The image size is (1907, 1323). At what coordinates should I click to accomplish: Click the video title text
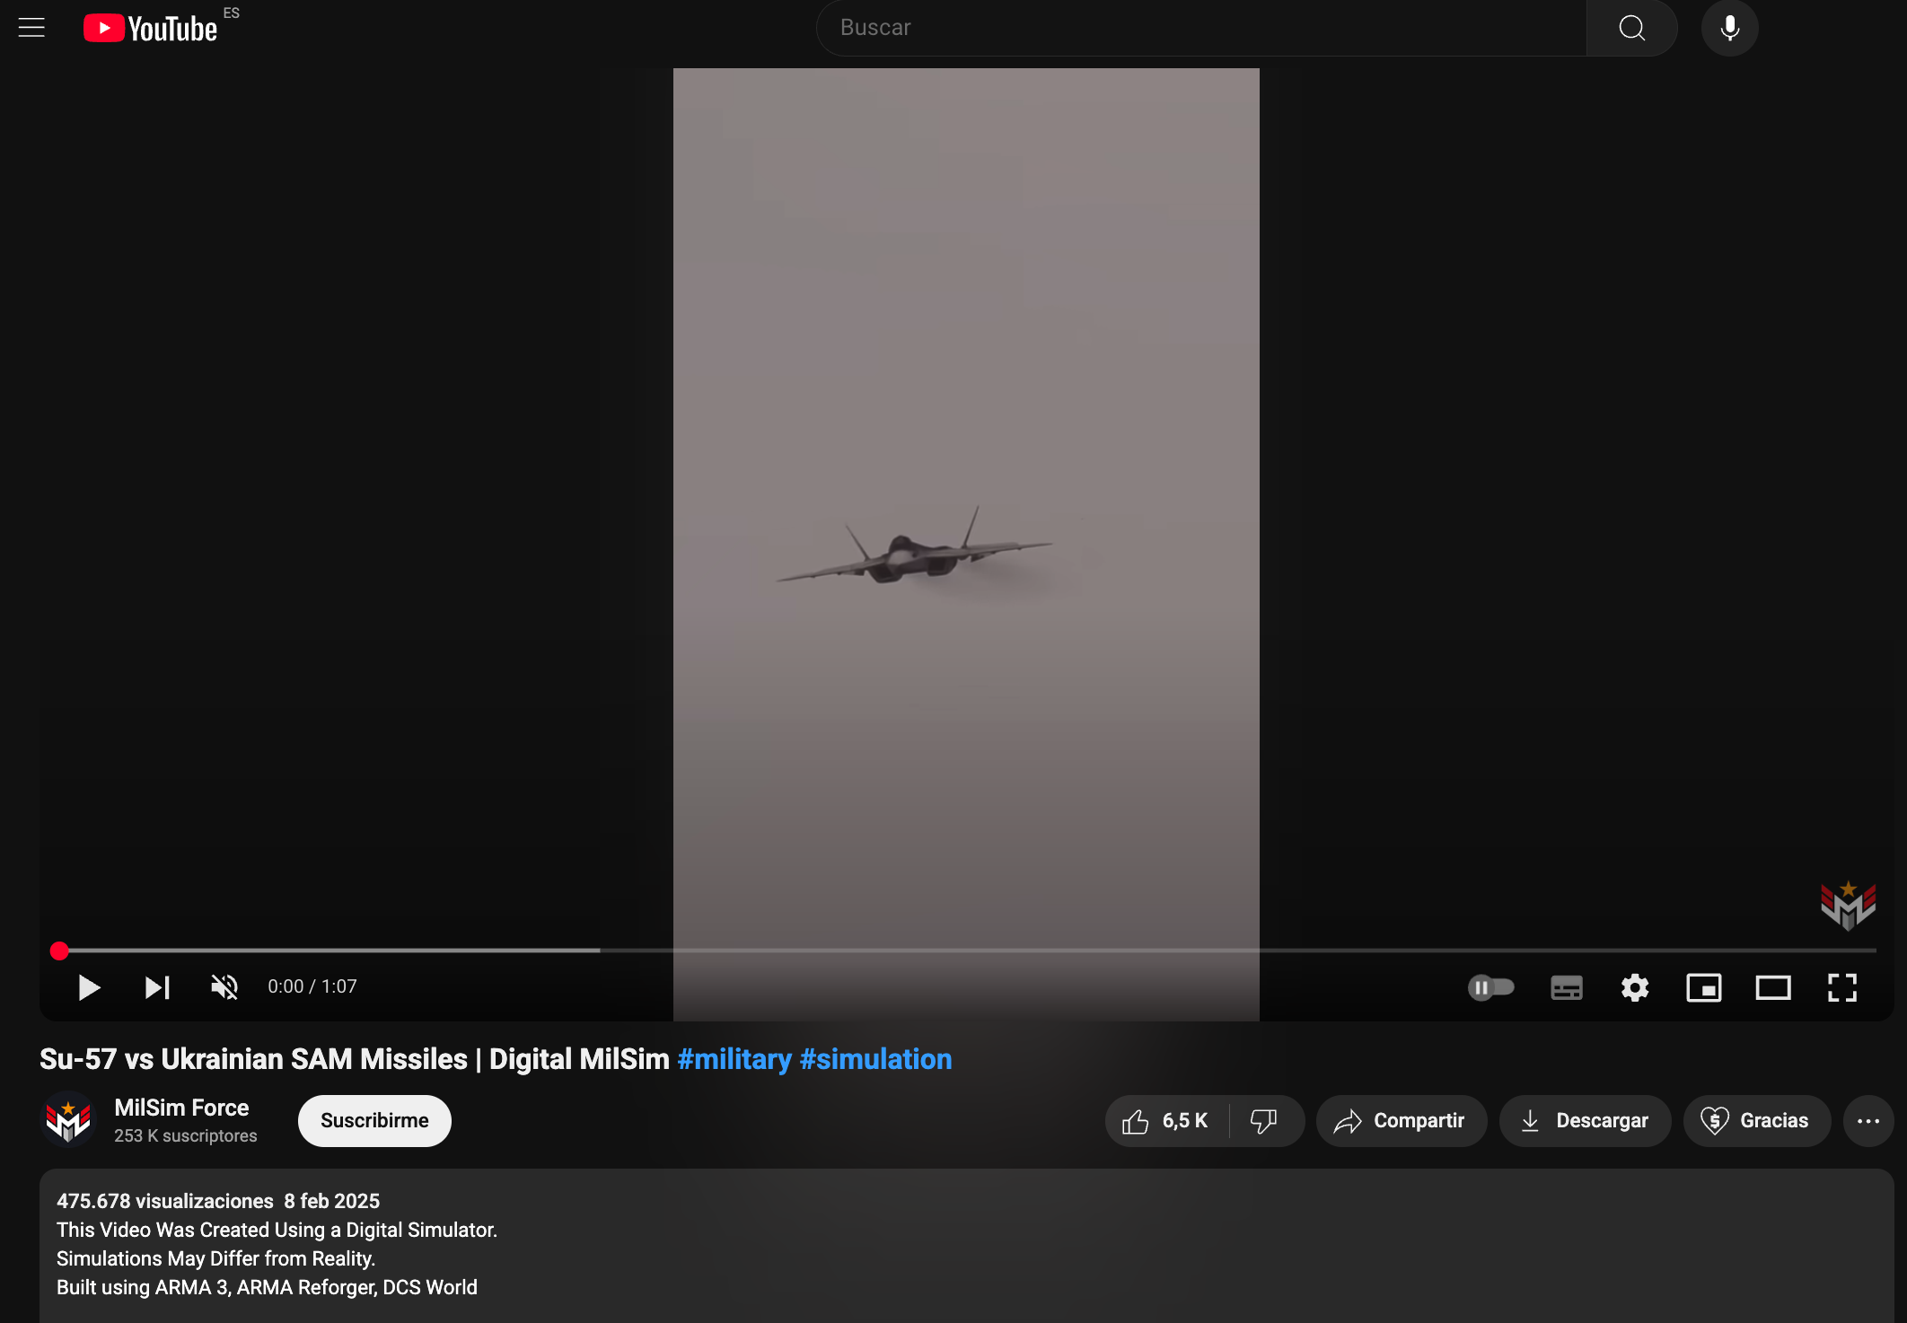355,1059
